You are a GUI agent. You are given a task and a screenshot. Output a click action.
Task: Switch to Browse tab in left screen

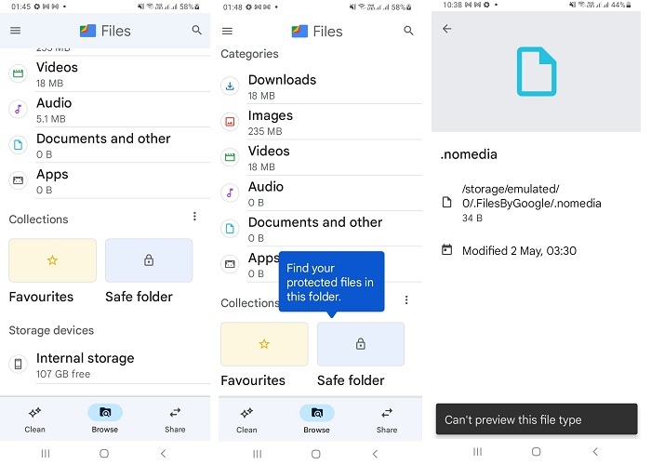(104, 419)
